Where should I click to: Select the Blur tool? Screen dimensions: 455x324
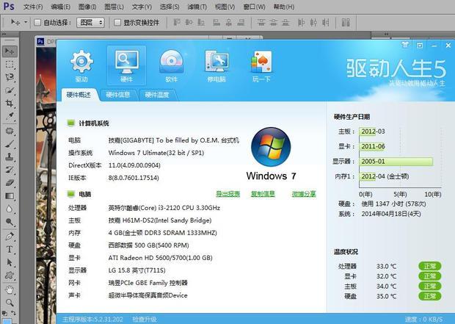coord(10,209)
